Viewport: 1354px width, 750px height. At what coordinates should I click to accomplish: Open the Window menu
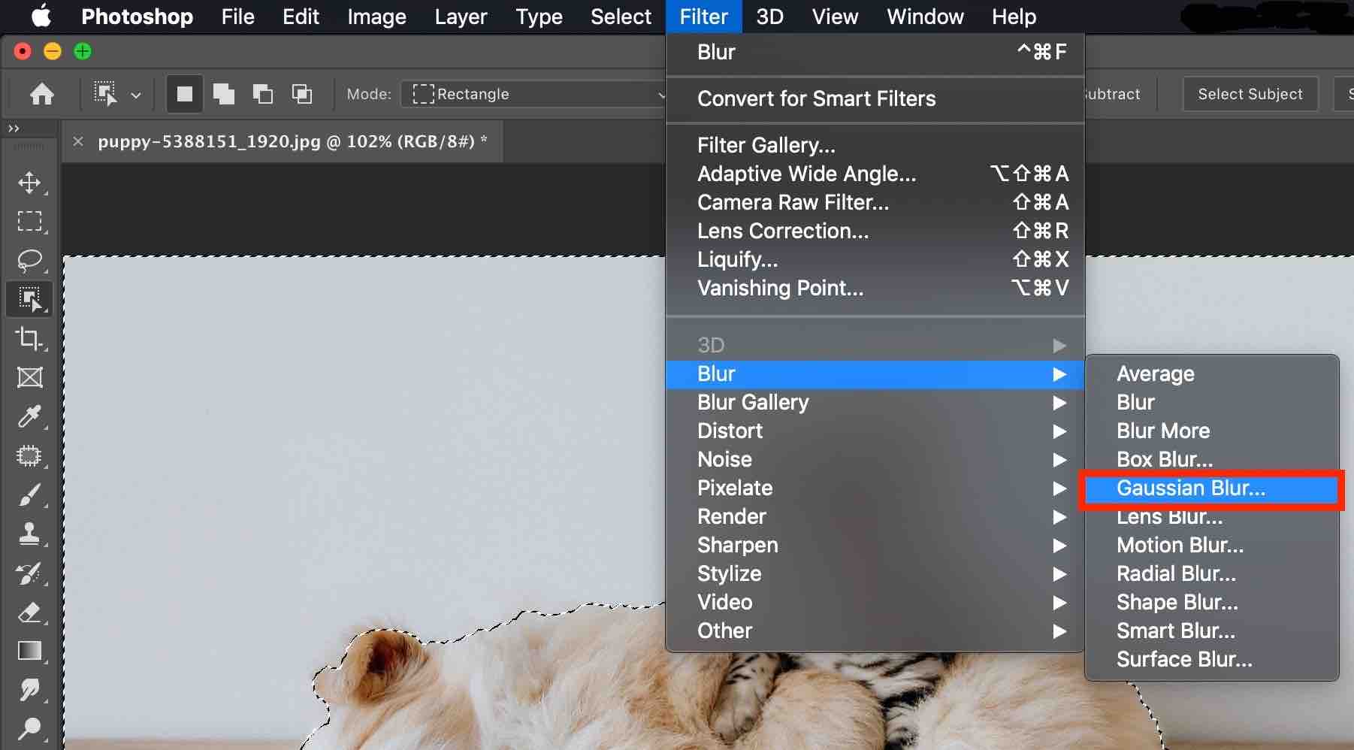[x=925, y=17]
